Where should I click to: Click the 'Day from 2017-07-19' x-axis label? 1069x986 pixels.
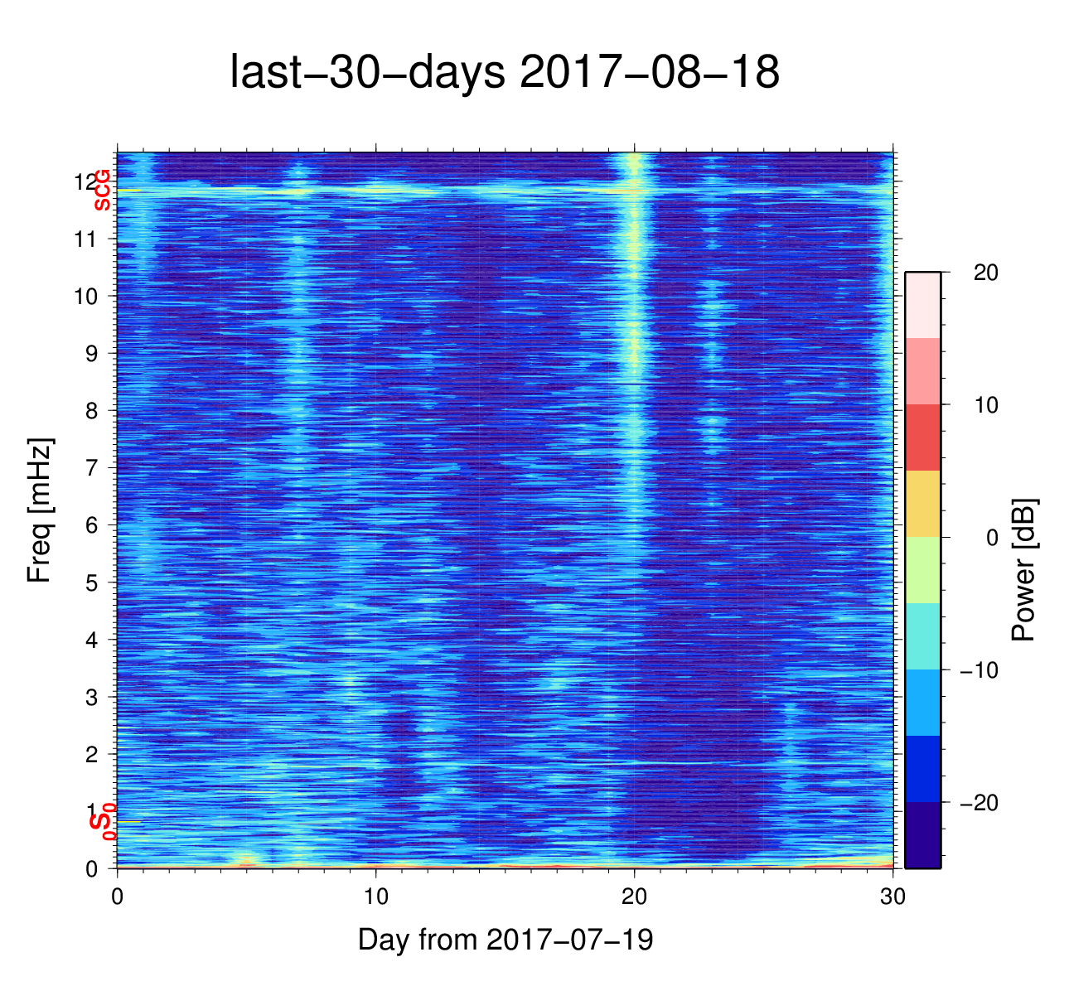505,940
